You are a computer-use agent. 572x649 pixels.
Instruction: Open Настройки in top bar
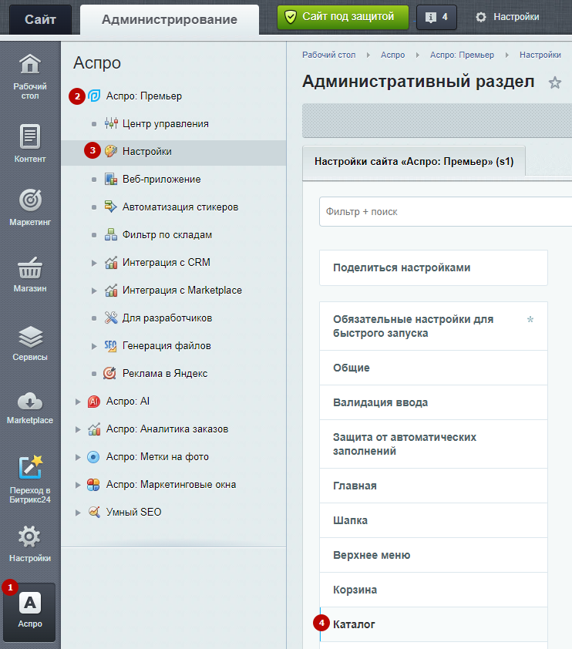(507, 17)
